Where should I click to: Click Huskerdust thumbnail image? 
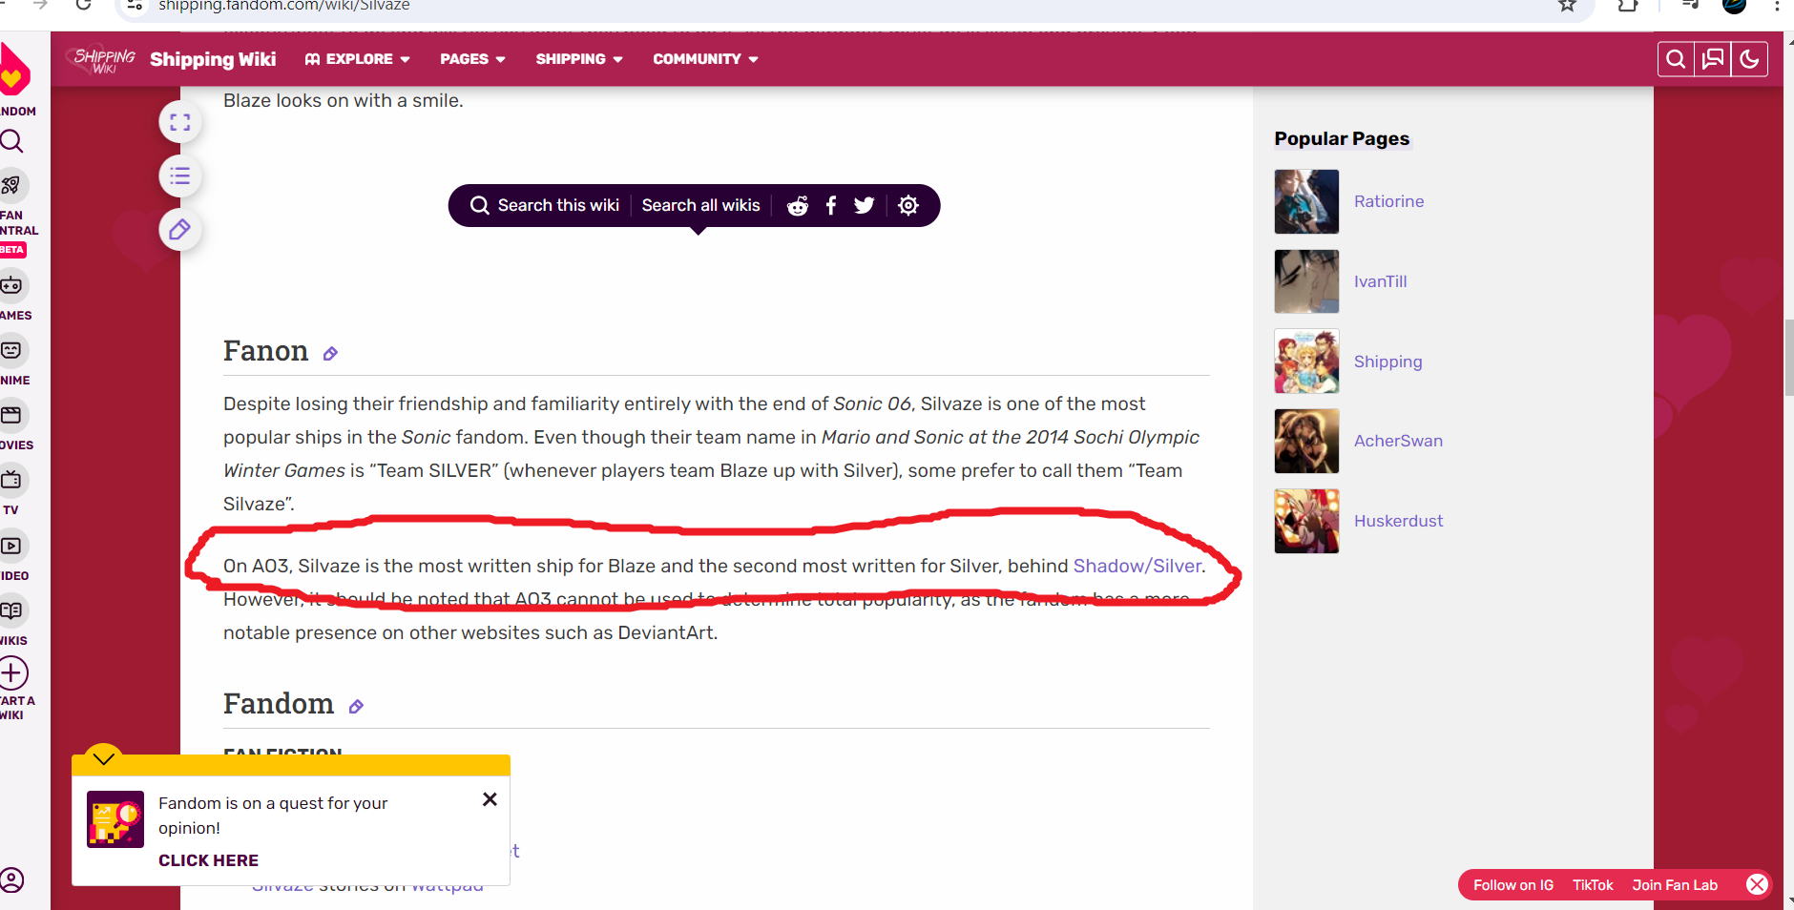click(x=1306, y=521)
